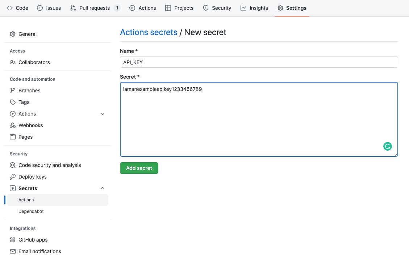Open Code security and analysis settings

coord(50,165)
